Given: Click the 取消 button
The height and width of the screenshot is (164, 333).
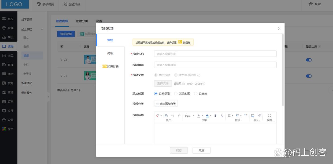Looking at the screenshot, I should pyautogui.click(x=202, y=150).
